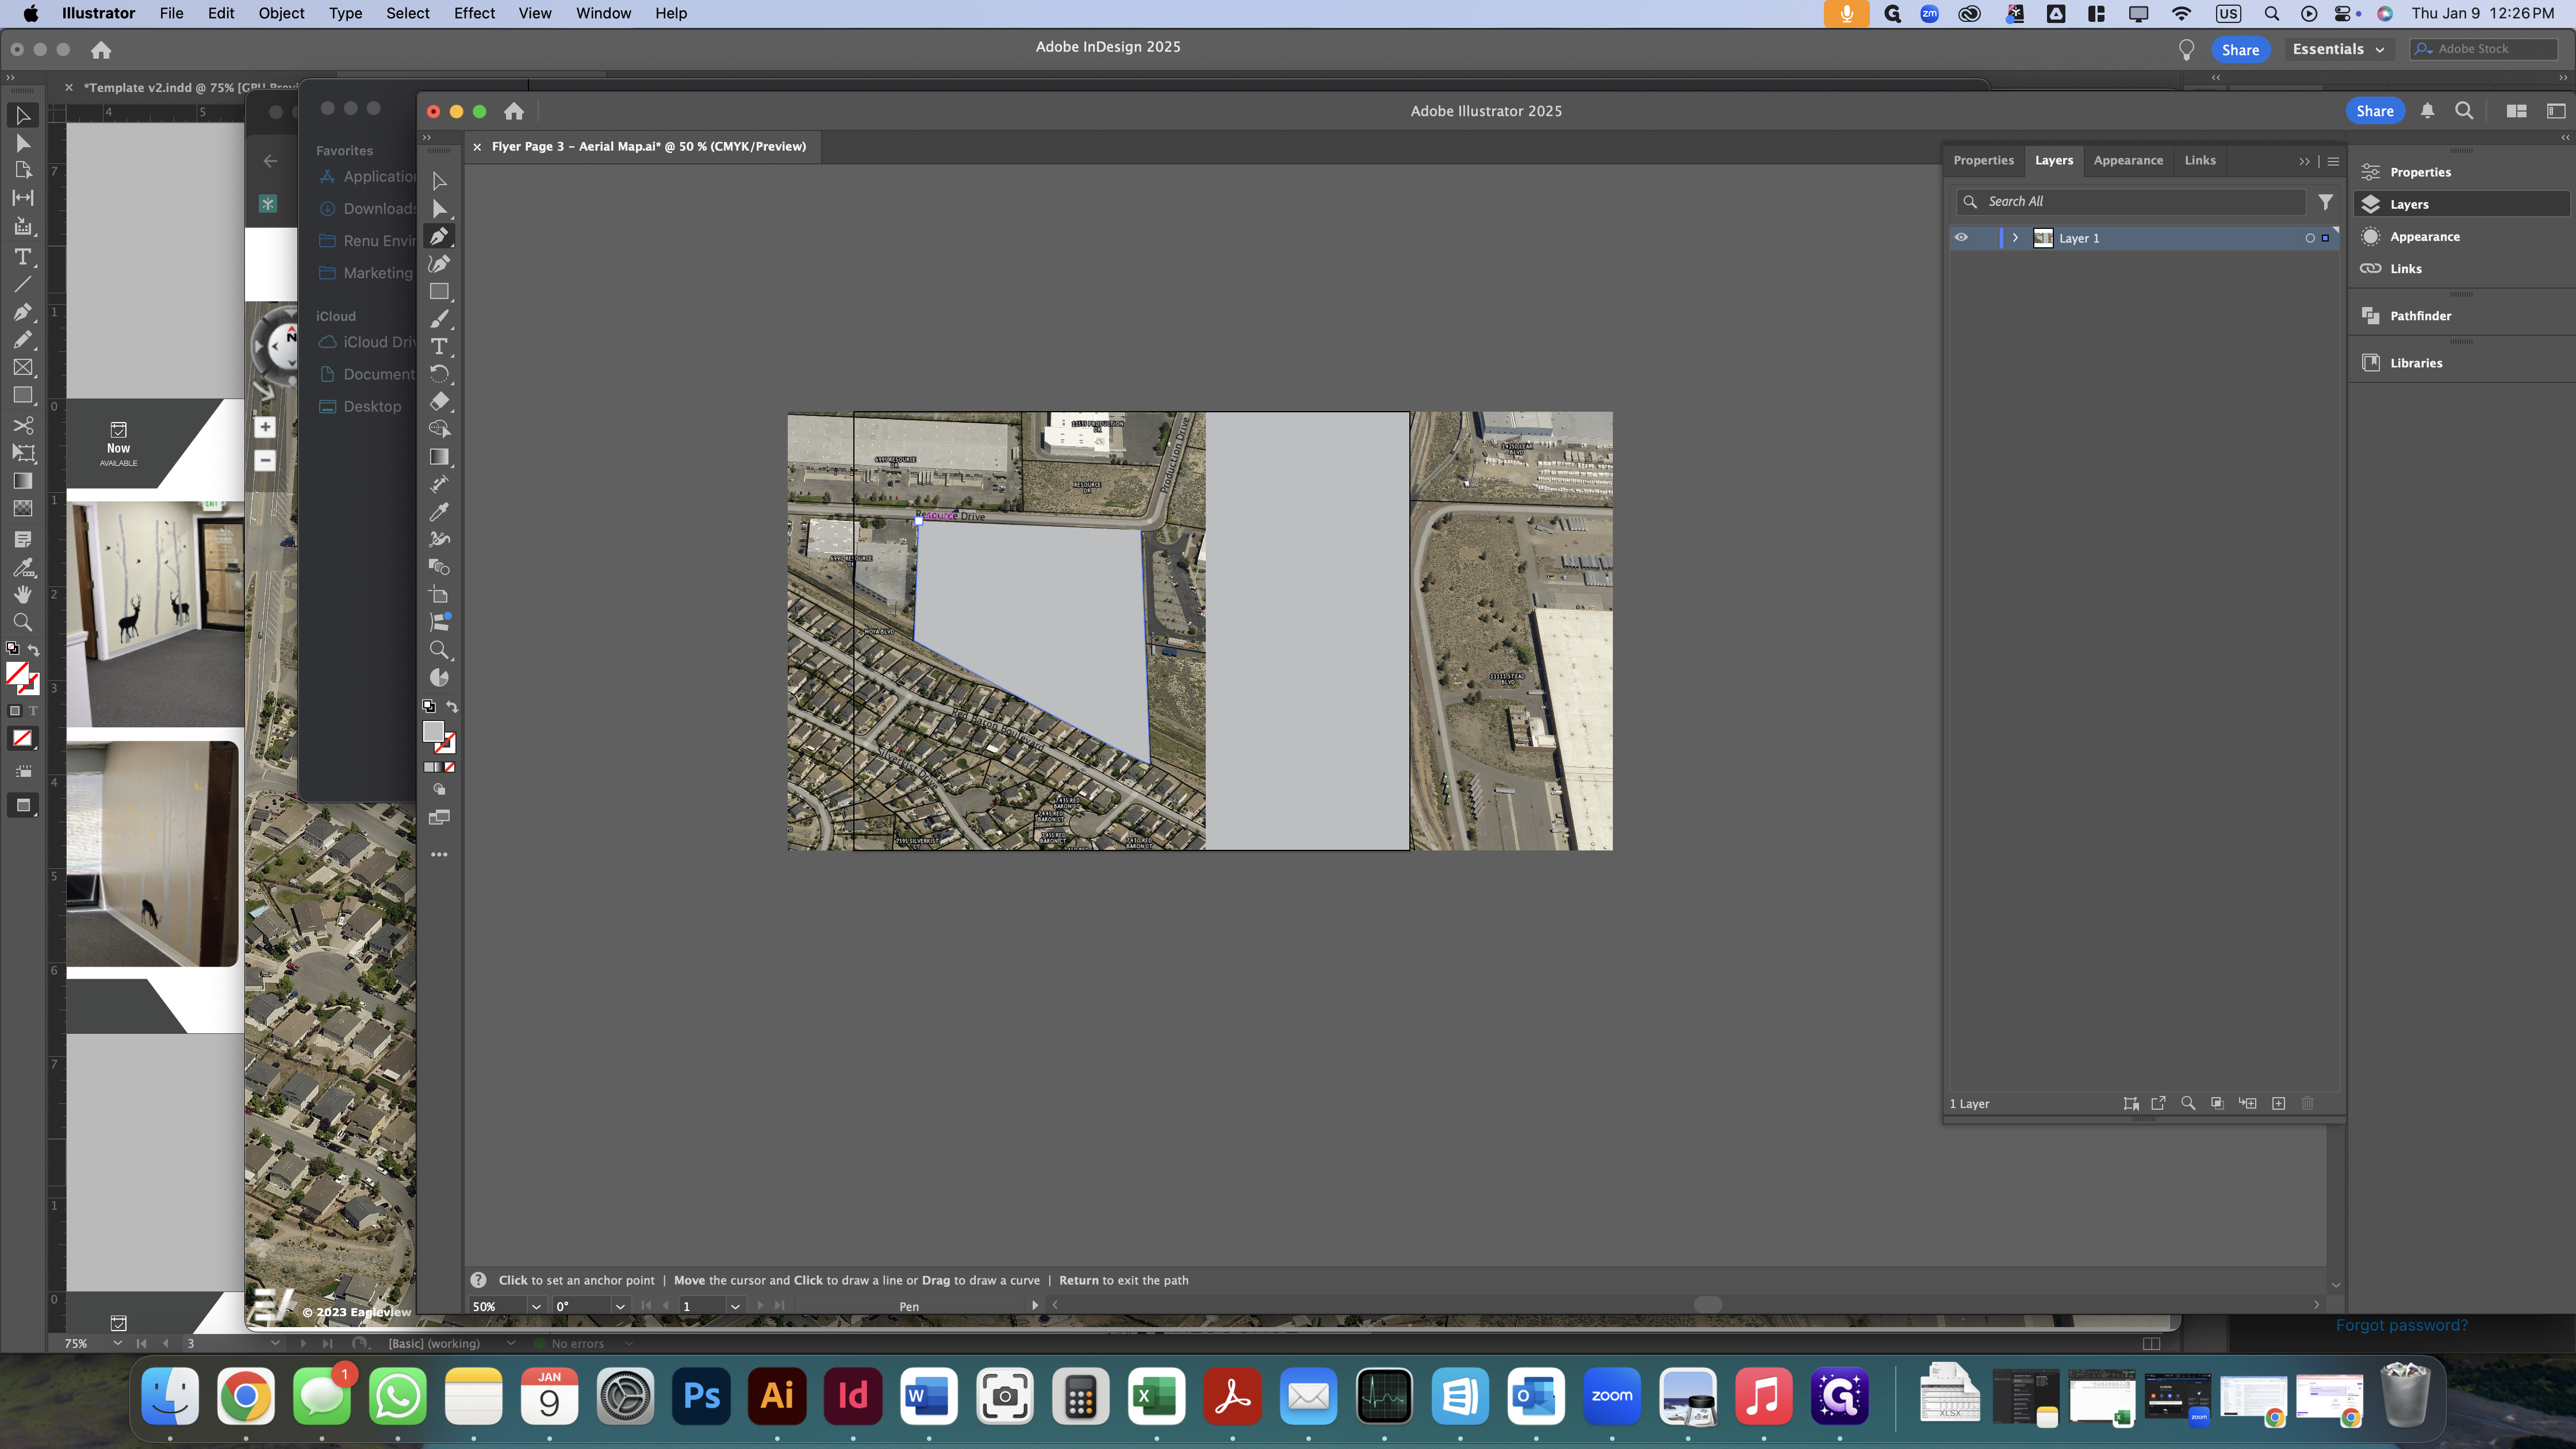
Task: Select the Paintbrush tool in Illustrator
Action: click(439, 319)
